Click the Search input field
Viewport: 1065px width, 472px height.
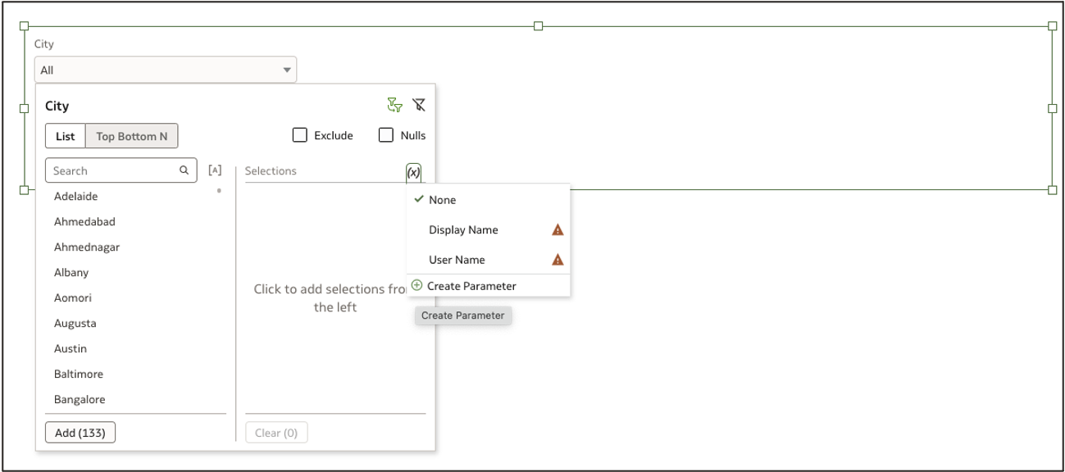pyautogui.click(x=115, y=170)
